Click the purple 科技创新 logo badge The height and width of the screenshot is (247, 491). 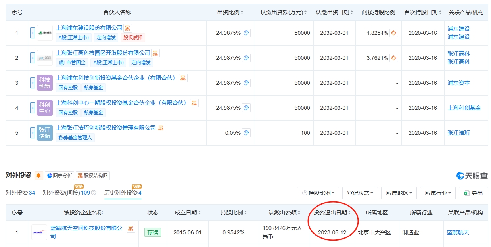45,83
